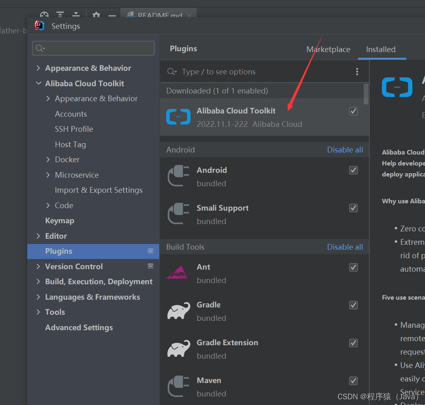Focus the settings search input field

93,48
